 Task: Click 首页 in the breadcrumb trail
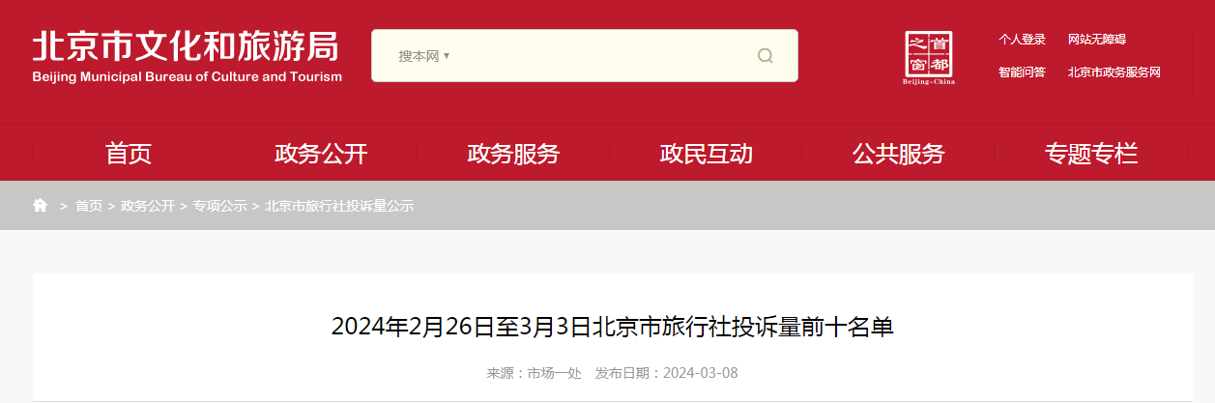(89, 206)
